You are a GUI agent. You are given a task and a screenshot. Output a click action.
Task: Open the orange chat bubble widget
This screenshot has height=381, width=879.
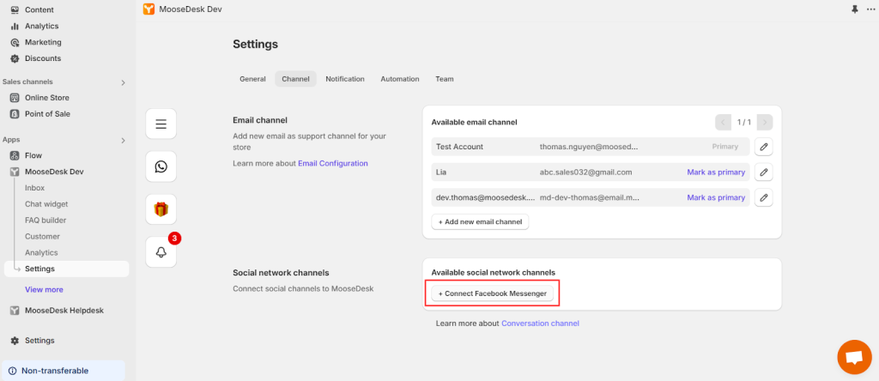click(x=853, y=356)
